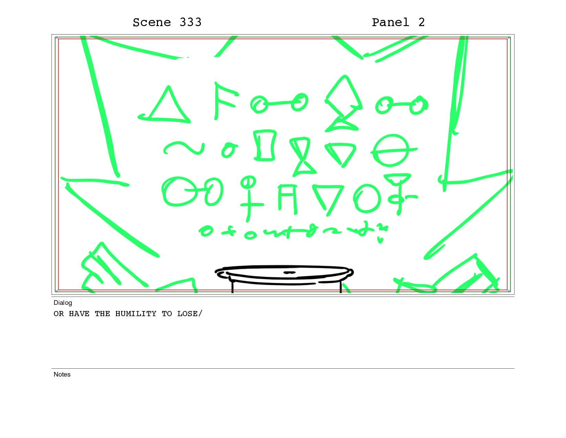Image resolution: width=566 pixels, height=438 pixels.
Task: Click the "Scene 333" heading
Action: click(167, 22)
